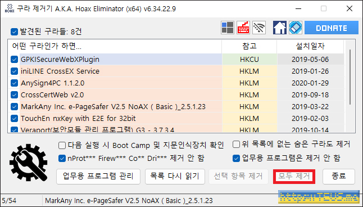Click the date 2019-05-06
This screenshot has width=363, height=207.
[310, 60]
